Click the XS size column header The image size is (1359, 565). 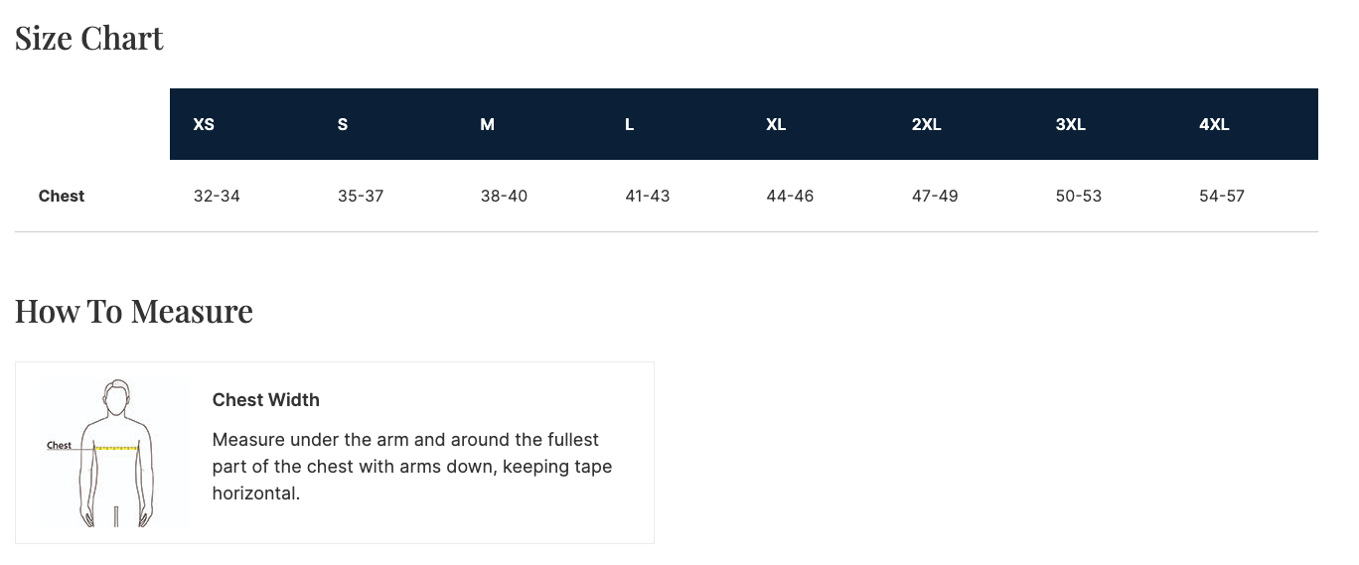(204, 125)
